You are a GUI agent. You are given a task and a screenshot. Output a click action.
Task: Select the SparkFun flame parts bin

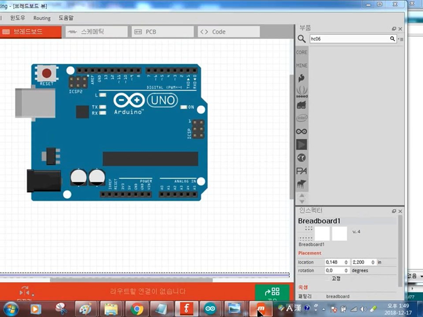[x=302, y=78]
